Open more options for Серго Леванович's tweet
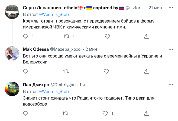The height and width of the screenshot is (121, 178). pos(171,8)
